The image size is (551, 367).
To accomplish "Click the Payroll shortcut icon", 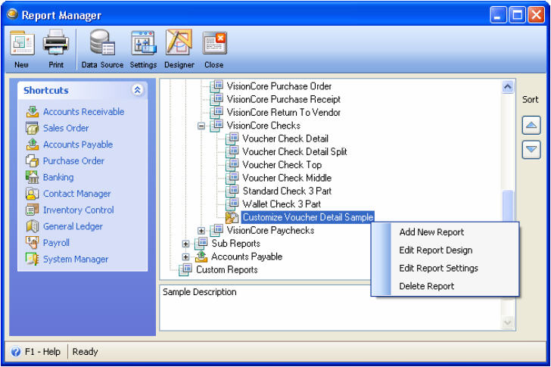I will (33, 243).
